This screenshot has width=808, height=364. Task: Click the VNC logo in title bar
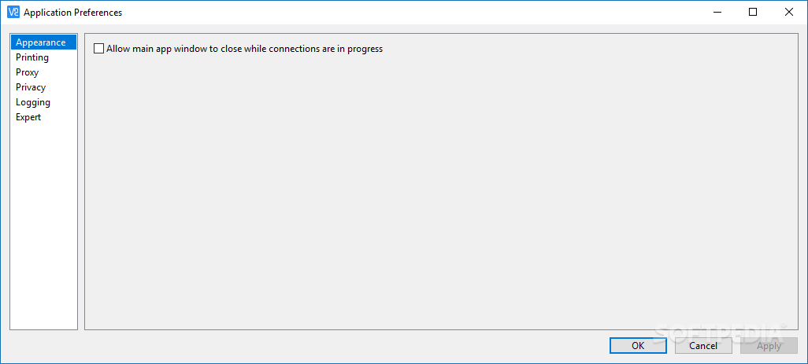point(13,13)
